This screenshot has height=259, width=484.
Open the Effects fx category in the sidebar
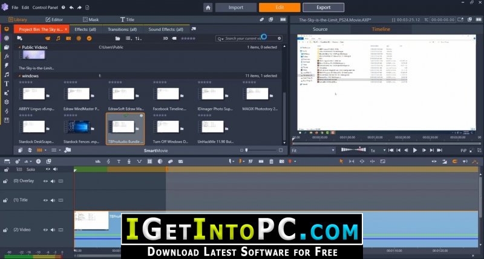pyautogui.click(x=7, y=56)
